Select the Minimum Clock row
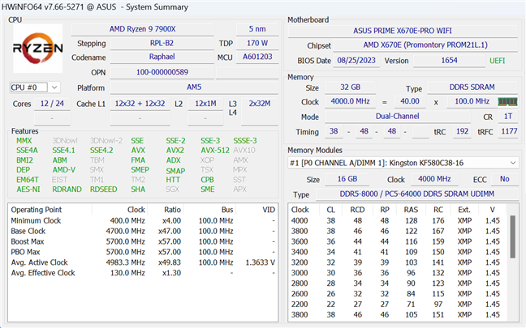This screenshot has width=526, height=328. pos(143,221)
